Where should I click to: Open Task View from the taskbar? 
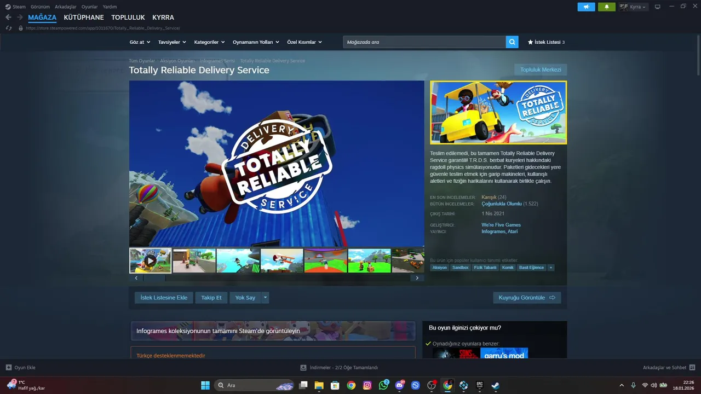point(303,385)
